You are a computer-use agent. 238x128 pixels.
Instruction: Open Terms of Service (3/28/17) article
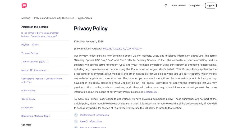coord(35,62)
